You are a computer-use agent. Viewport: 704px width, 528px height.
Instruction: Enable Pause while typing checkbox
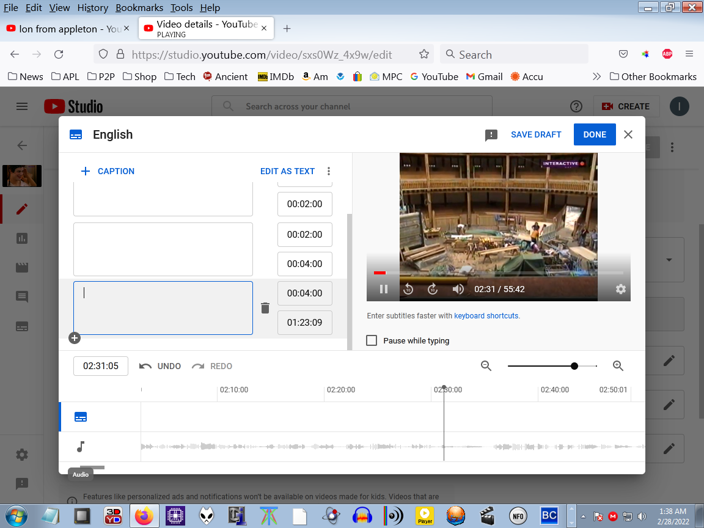372,340
